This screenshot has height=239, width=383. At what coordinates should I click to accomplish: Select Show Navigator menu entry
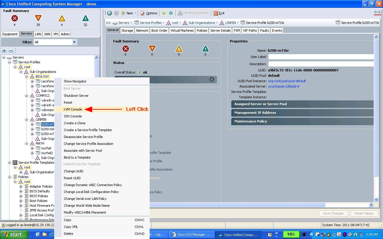(75, 81)
